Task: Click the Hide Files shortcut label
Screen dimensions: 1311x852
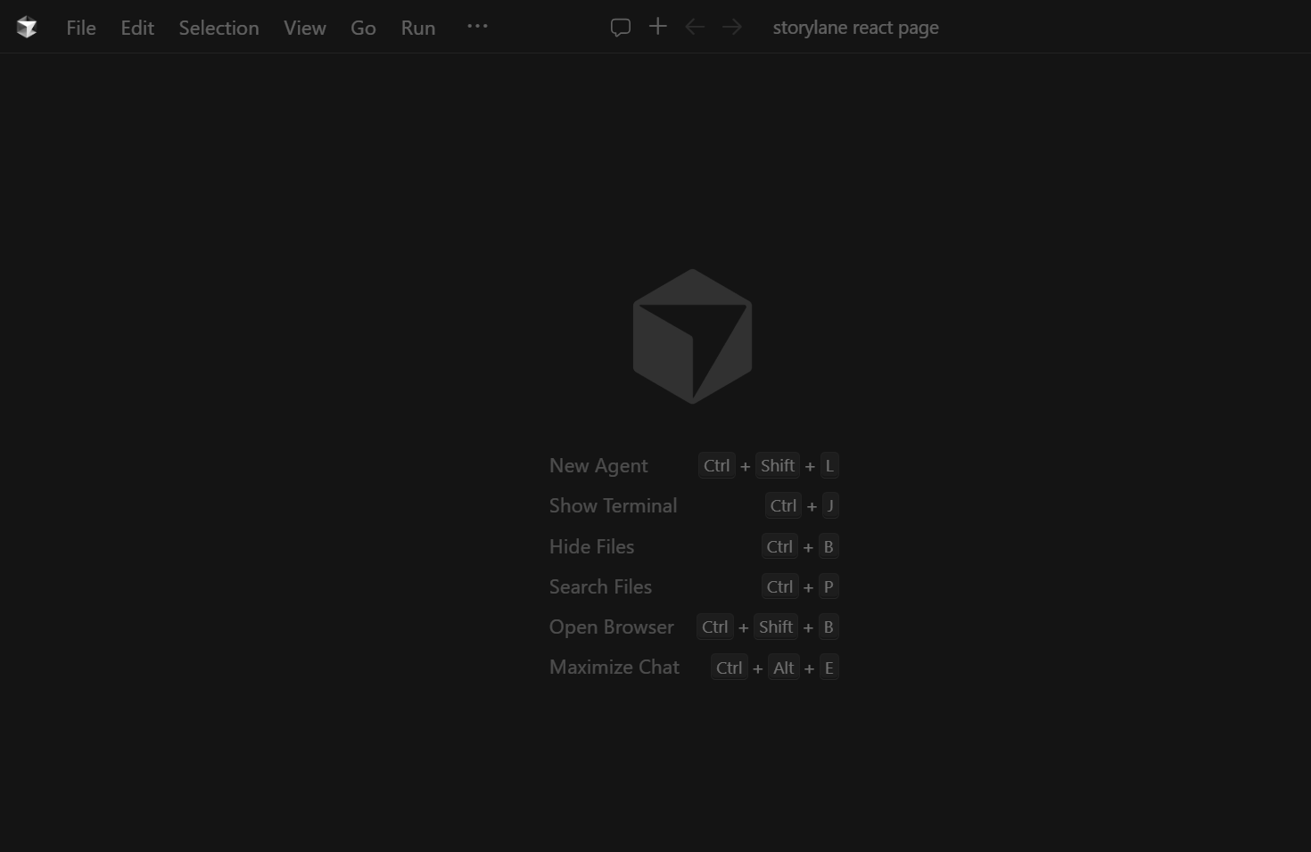Action: tap(591, 546)
